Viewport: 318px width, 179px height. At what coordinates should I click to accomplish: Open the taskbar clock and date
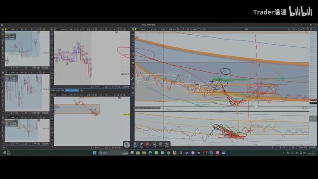(x=312, y=153)
